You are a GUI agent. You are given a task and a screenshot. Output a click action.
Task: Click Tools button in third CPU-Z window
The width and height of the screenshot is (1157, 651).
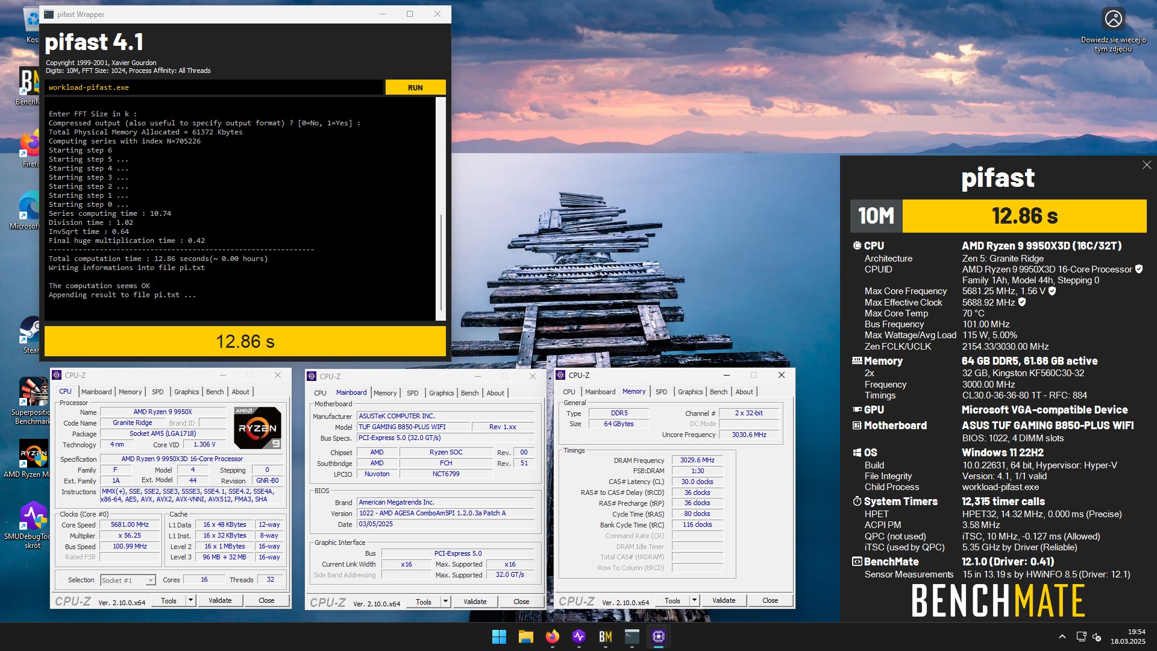pyautogui.click(x=673, y=600)
